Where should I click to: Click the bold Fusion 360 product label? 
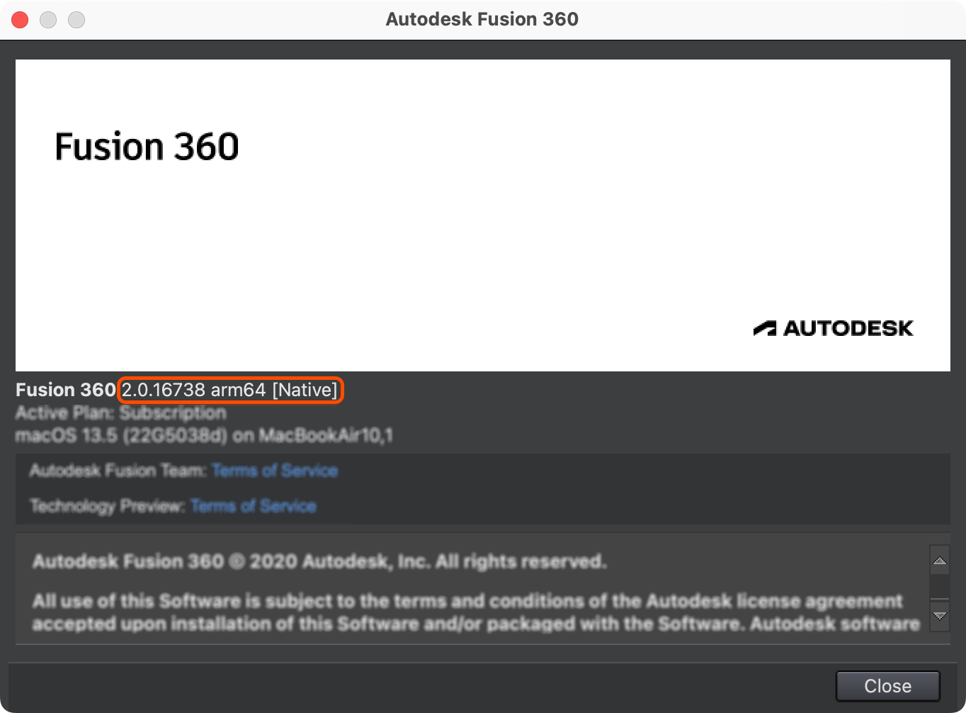coord(65,390)
